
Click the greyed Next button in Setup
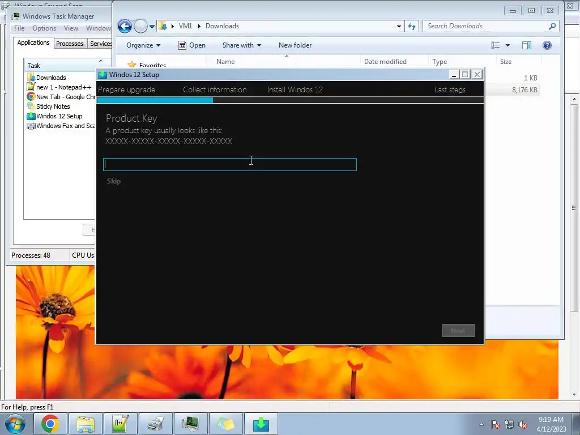(x=458, y=331)
